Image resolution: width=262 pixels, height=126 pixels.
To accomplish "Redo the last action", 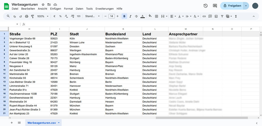I will (x=21, y=16).
